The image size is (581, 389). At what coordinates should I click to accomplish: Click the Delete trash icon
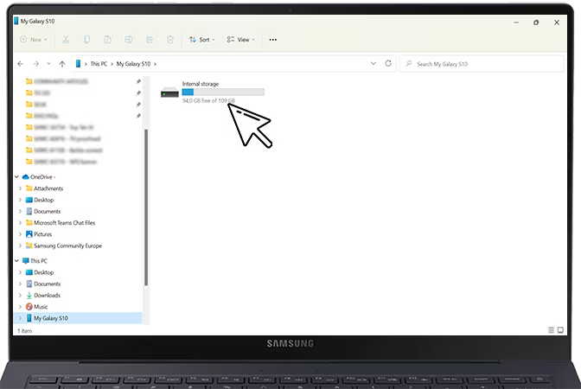[x=170, y=39]
